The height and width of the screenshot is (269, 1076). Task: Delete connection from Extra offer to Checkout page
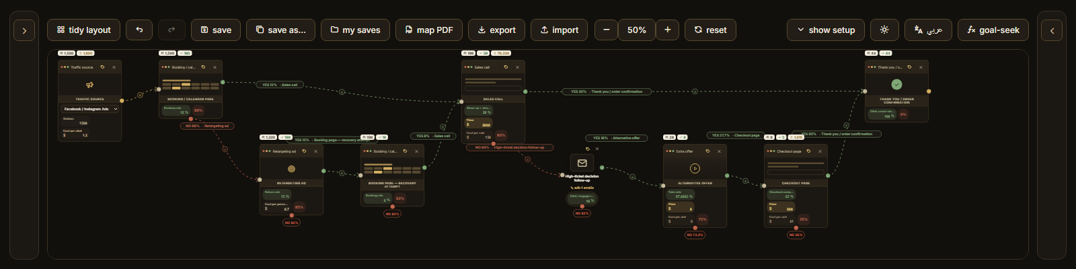[x=745, y=180]
